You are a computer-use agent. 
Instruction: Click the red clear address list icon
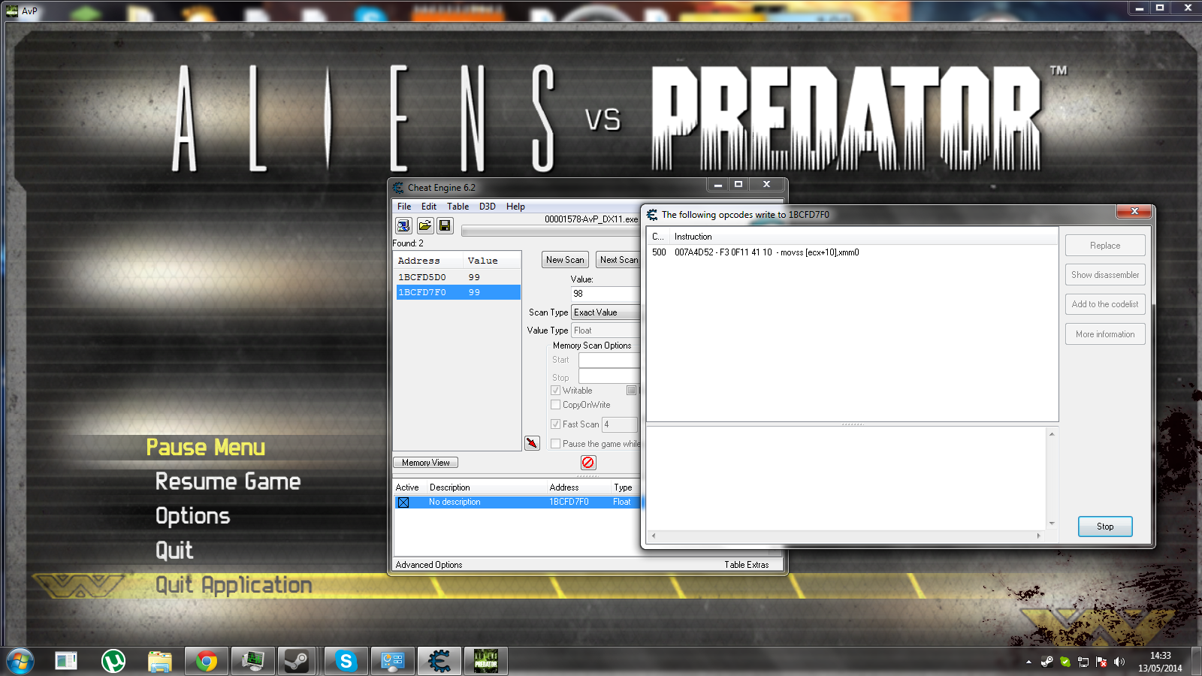point(588,463)
